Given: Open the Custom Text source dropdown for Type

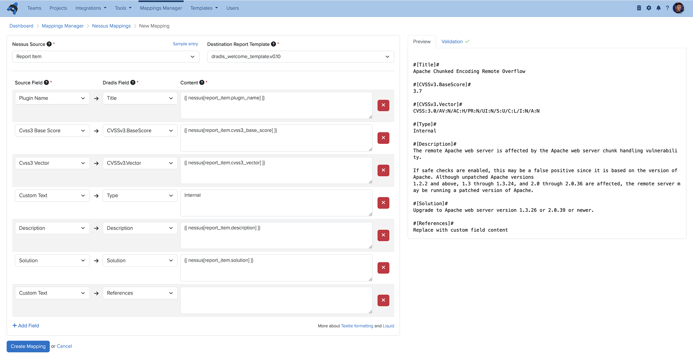Looking at the screenshot, I should point(52,196).
